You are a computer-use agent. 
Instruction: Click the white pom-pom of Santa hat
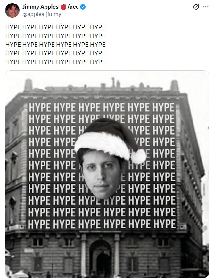138,156
